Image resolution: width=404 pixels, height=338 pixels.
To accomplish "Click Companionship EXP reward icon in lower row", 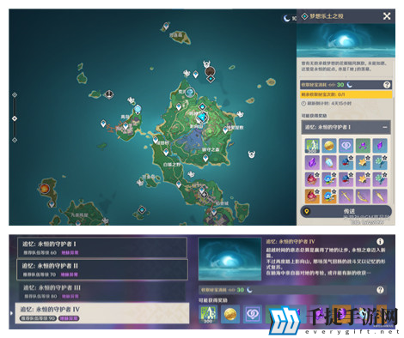I will click(253, 314).
